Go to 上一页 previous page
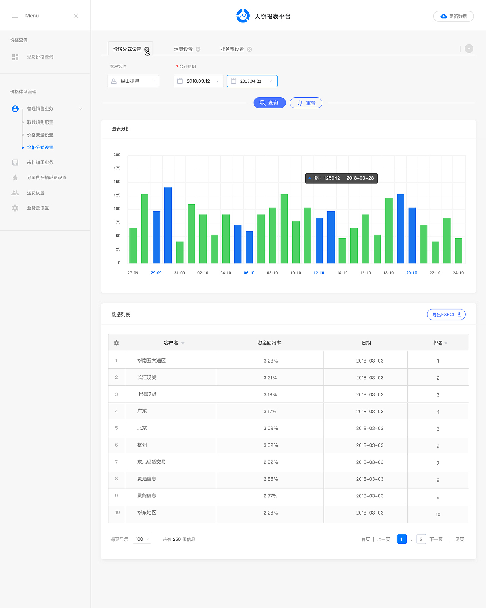486x608 pixels. tap(383, 539)
